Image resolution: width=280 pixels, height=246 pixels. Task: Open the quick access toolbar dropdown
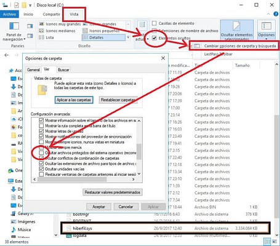pyautogui.click(x=30, y=5)
